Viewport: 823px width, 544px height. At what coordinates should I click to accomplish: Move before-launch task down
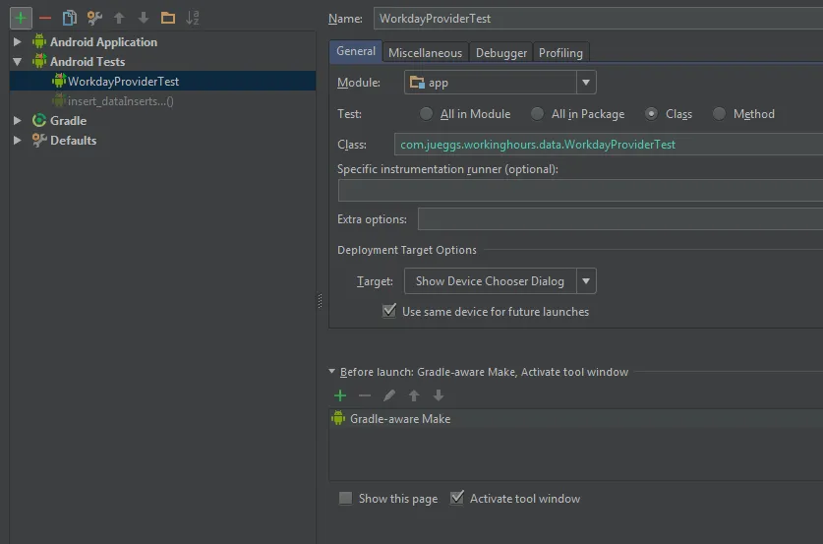click(439, 395)
